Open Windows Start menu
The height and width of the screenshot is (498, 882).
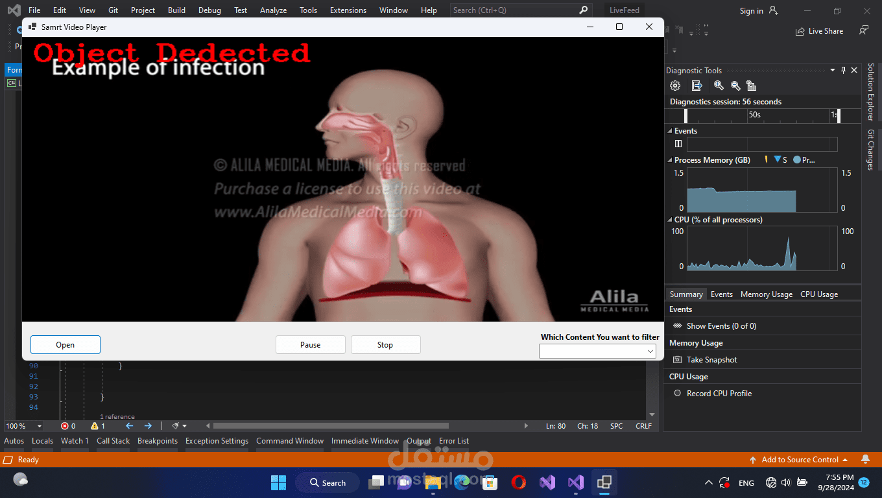pyautogui.click(x=278, y=482)
